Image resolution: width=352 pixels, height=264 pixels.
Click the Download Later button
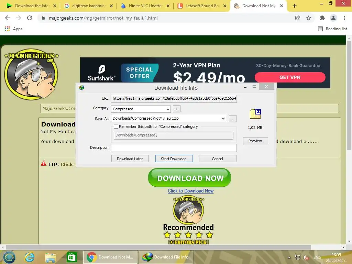point(130,159)
